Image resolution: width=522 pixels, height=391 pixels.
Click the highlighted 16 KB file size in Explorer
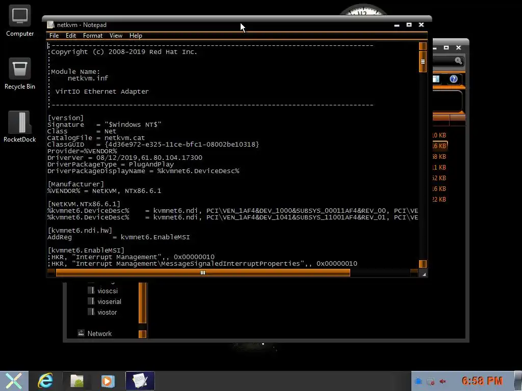pyautogui.click(x=440, y=146)
